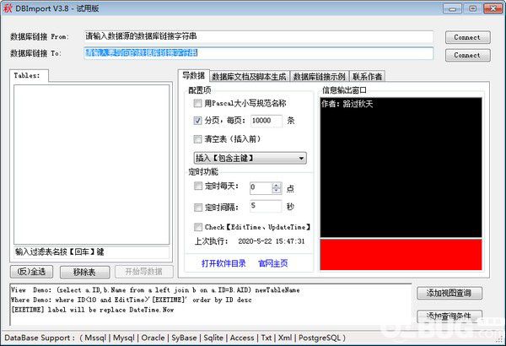Open the 打开软件目录 link
Image resolution: width=506 pixels, height=346 pixels.
click(x=223, y=263)
